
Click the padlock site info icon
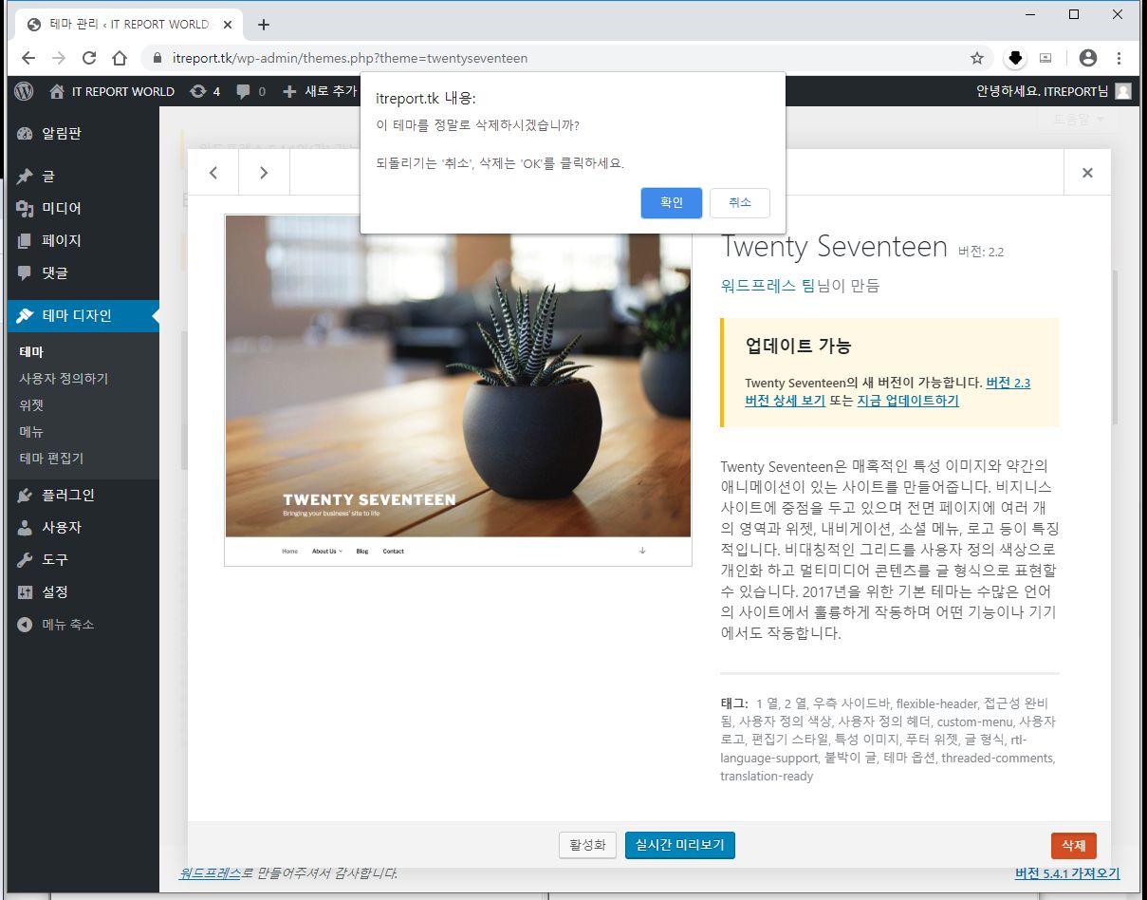pyautogui.click(x=158, y=58)
